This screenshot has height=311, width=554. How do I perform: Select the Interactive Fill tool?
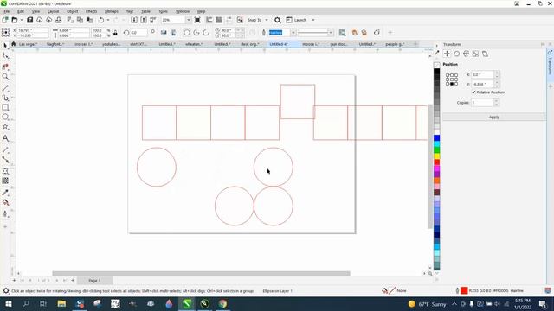pos(5,202)
